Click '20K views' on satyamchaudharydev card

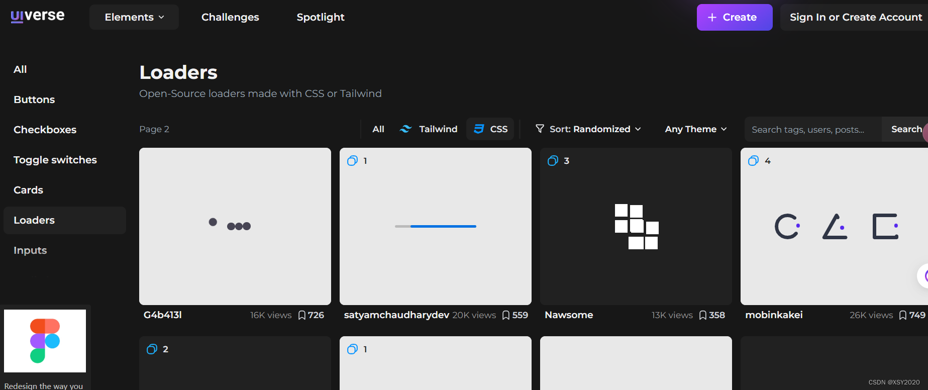pyautogui.click(x=474, y=315)
